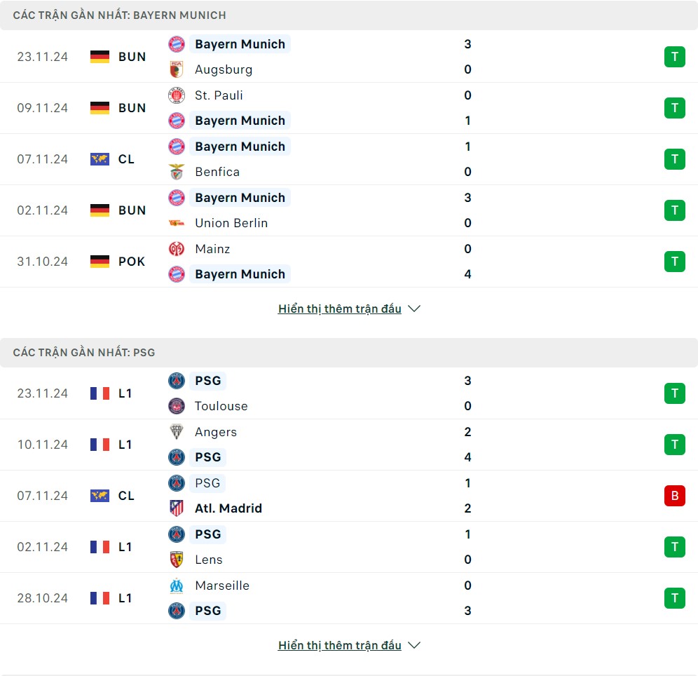Click the Atl. Madrid club crest icon

coord(177,508)
